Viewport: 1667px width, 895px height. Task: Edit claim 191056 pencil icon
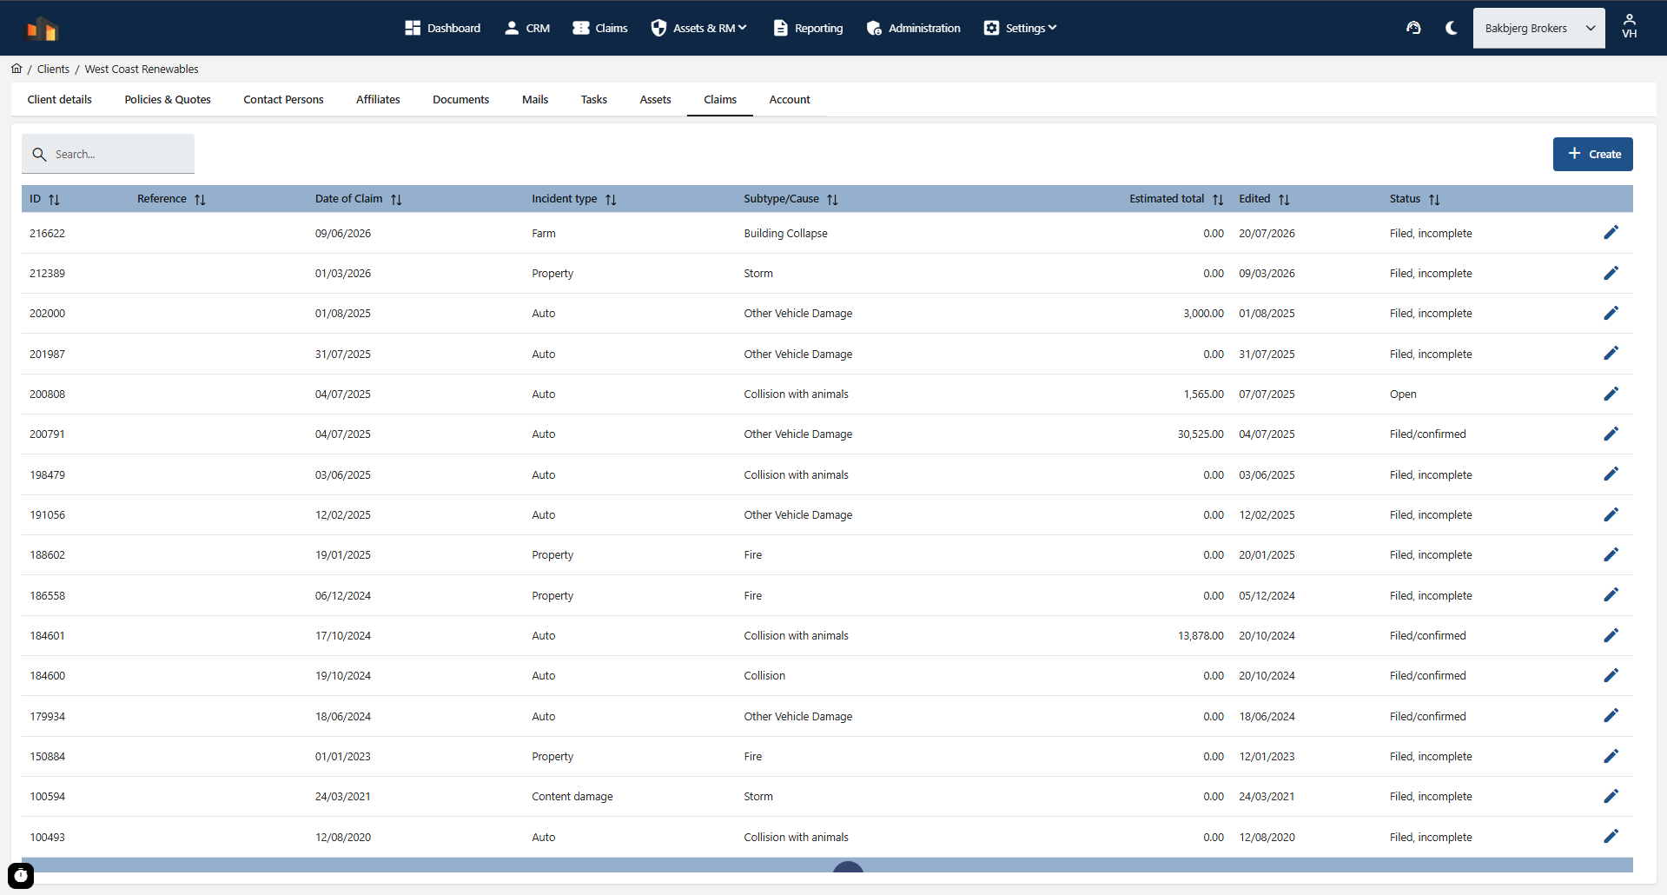pos(1611,514)
